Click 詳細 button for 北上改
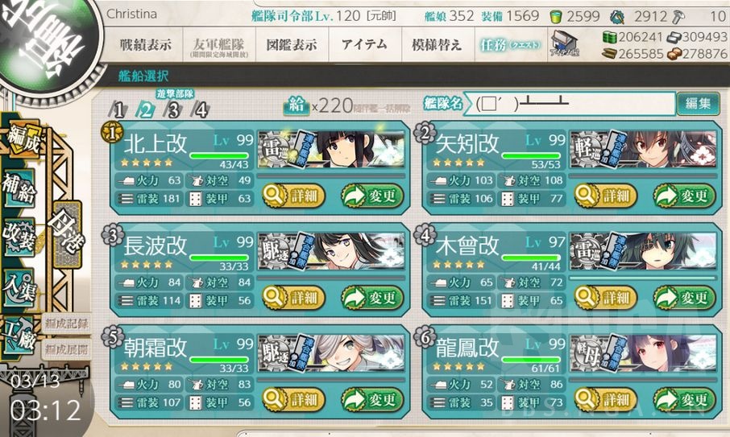The width and height of the screenshot is (730, 437). [294, 196]
